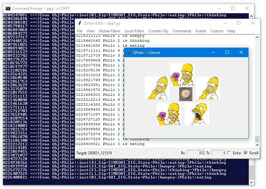Click the QView log scrollbar down arrow
The height and width of the screenshot is (189, 266).
pos(257,145)
